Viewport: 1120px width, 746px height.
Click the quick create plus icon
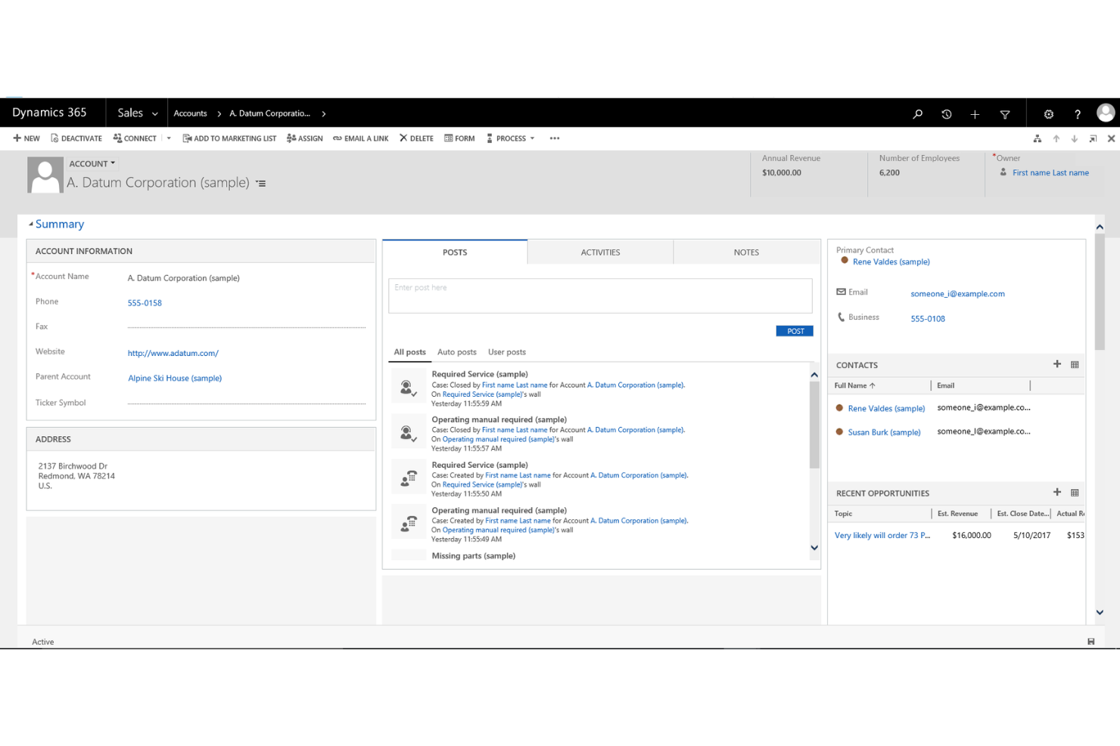(x=975, y=114)
